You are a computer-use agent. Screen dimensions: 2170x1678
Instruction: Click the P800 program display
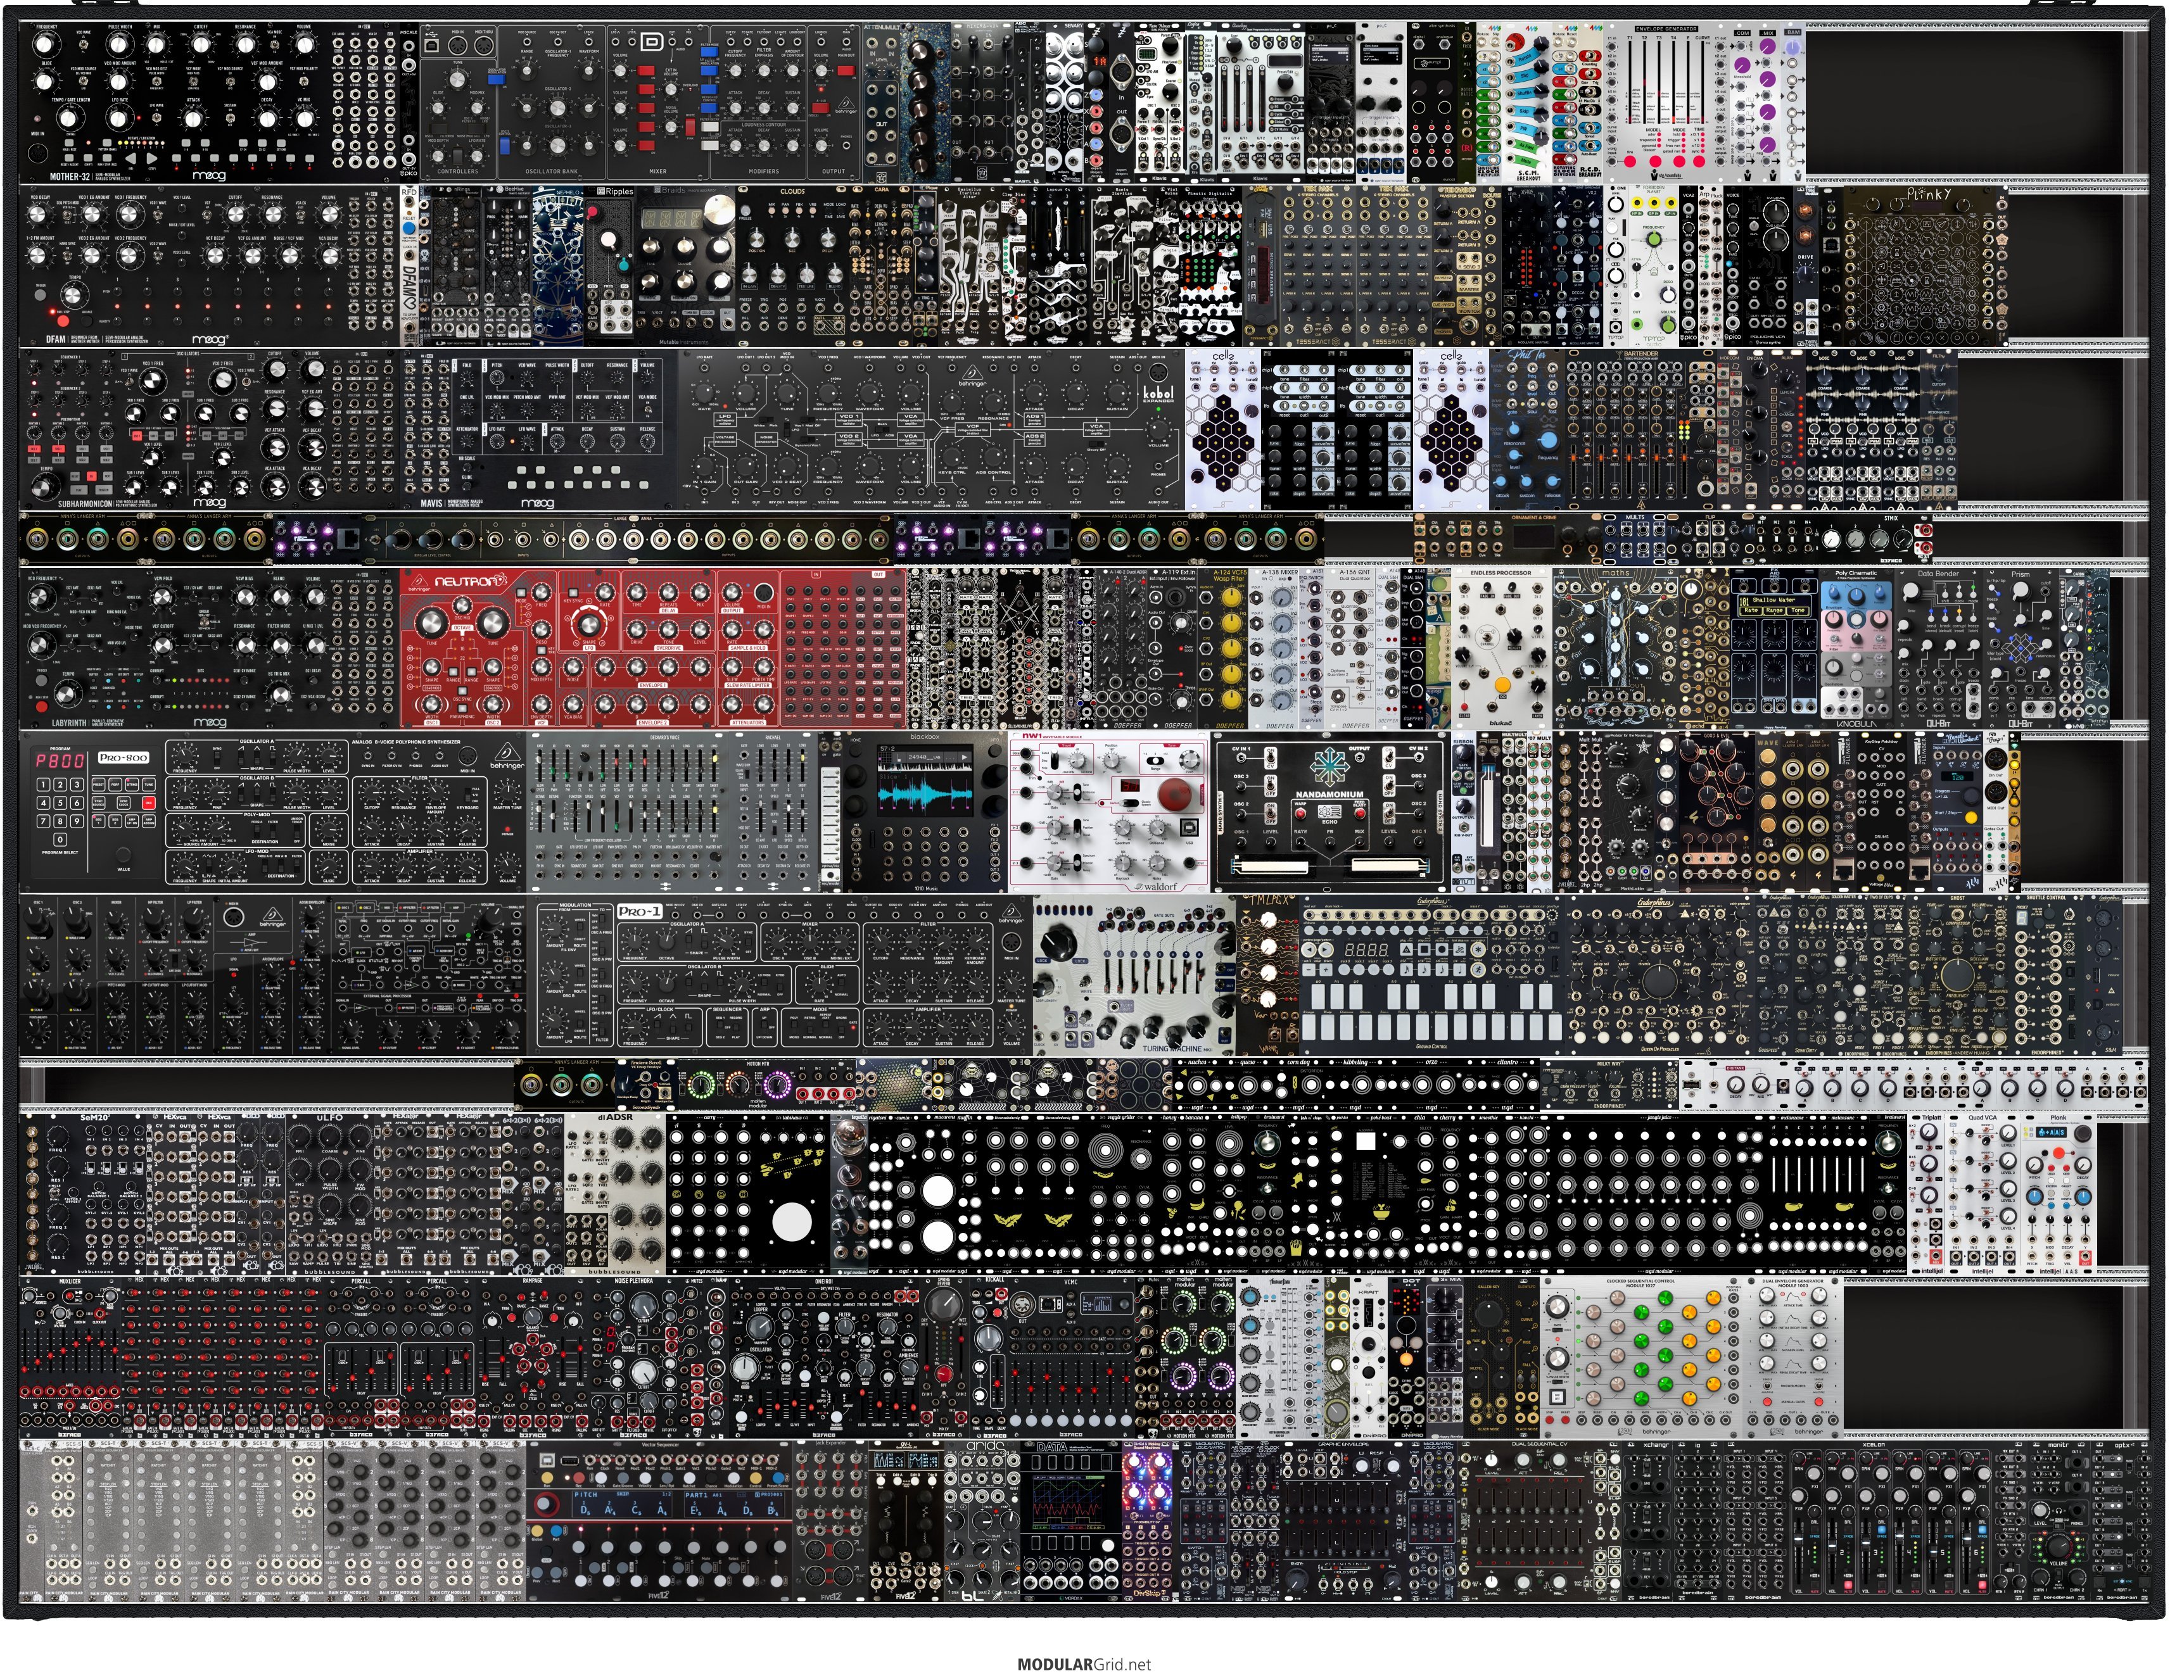pyautogui.click(x=60, y=760)
